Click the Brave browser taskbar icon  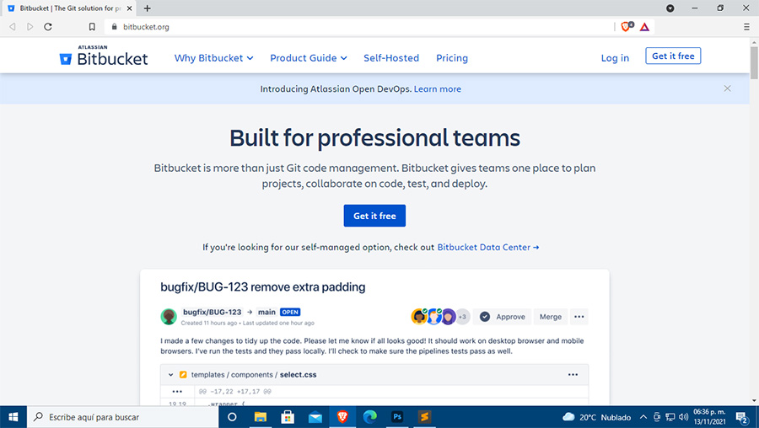[x=342, y=417]
